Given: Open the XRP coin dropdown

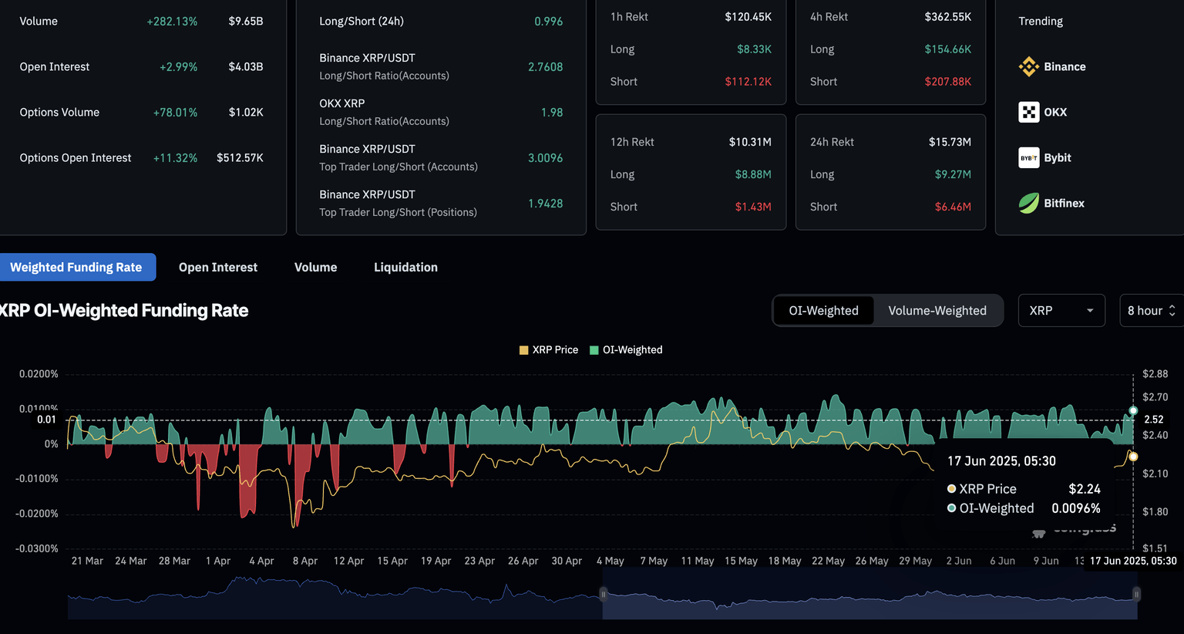Looking at the screenshot, I should [x=1061, y=311].
